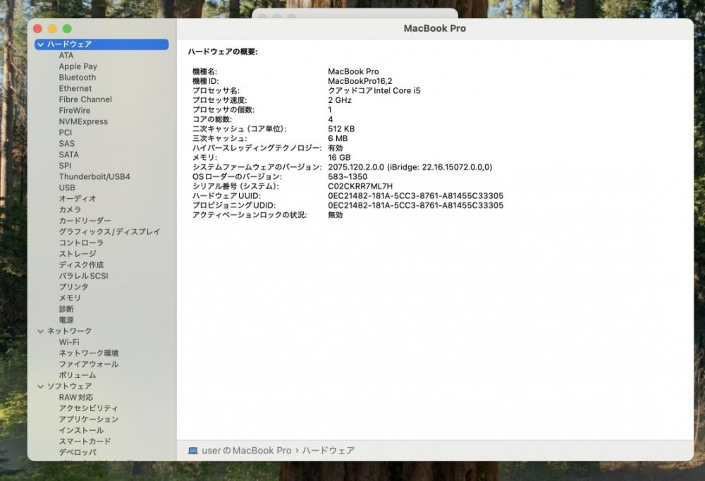Viewport: 705px width, 481px height.
Task: Open Fibre Channel information
Action: [x=85, y=99]
